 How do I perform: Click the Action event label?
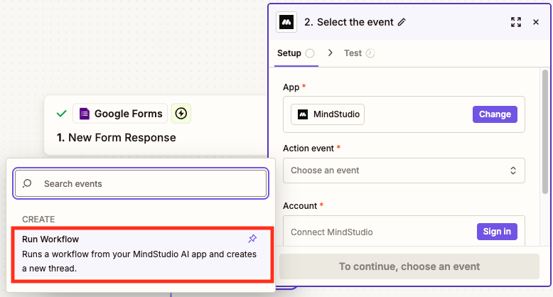308,148
